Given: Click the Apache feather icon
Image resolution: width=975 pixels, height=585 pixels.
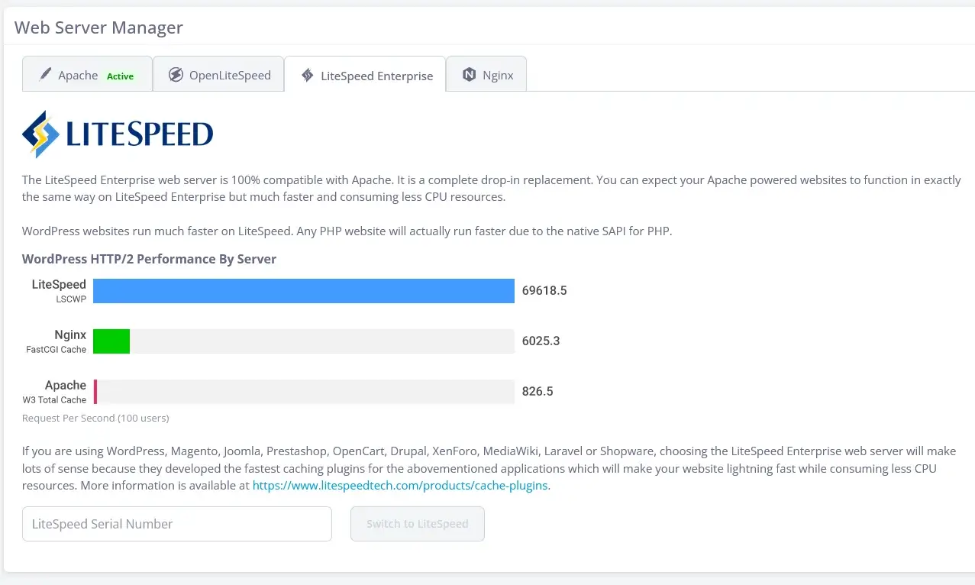Looking at the screenshot, I should pyautogui.click(x=45, y=74).
